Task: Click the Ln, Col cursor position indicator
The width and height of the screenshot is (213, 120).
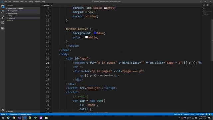Action: (x=178, y=114)
